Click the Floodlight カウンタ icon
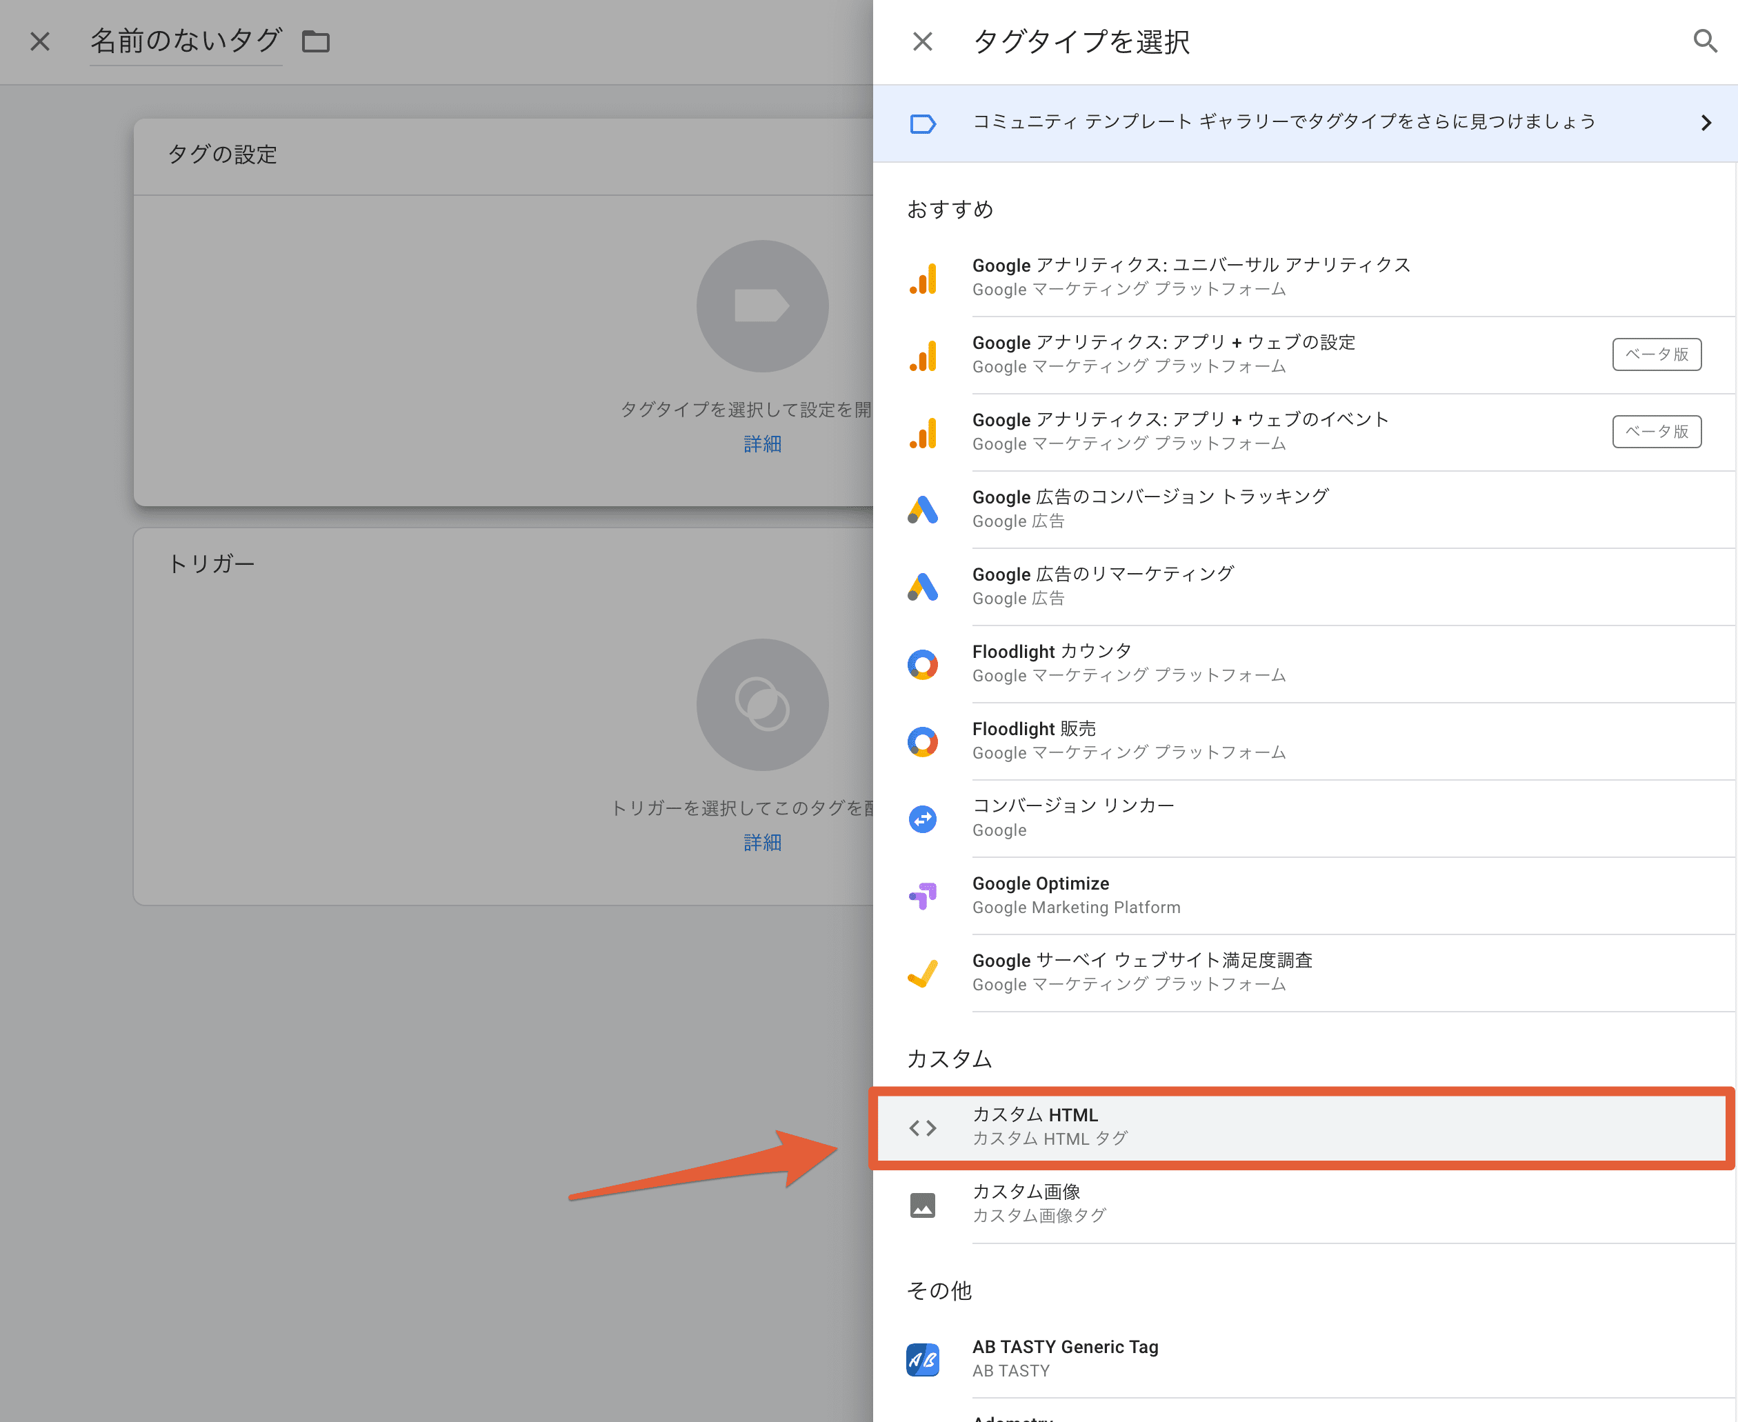Viewport: 1738px width, 1422px height. point(922,664)
